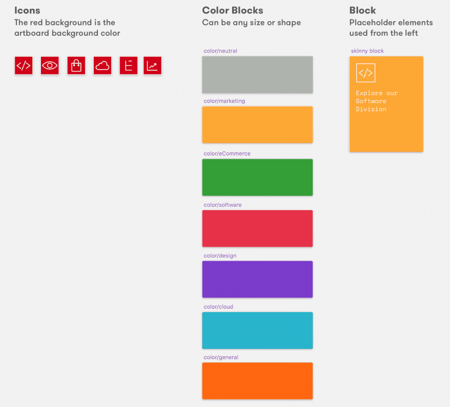450x407 pixels.
Task: Click the red code brackets icon
Action: point(23,66)
